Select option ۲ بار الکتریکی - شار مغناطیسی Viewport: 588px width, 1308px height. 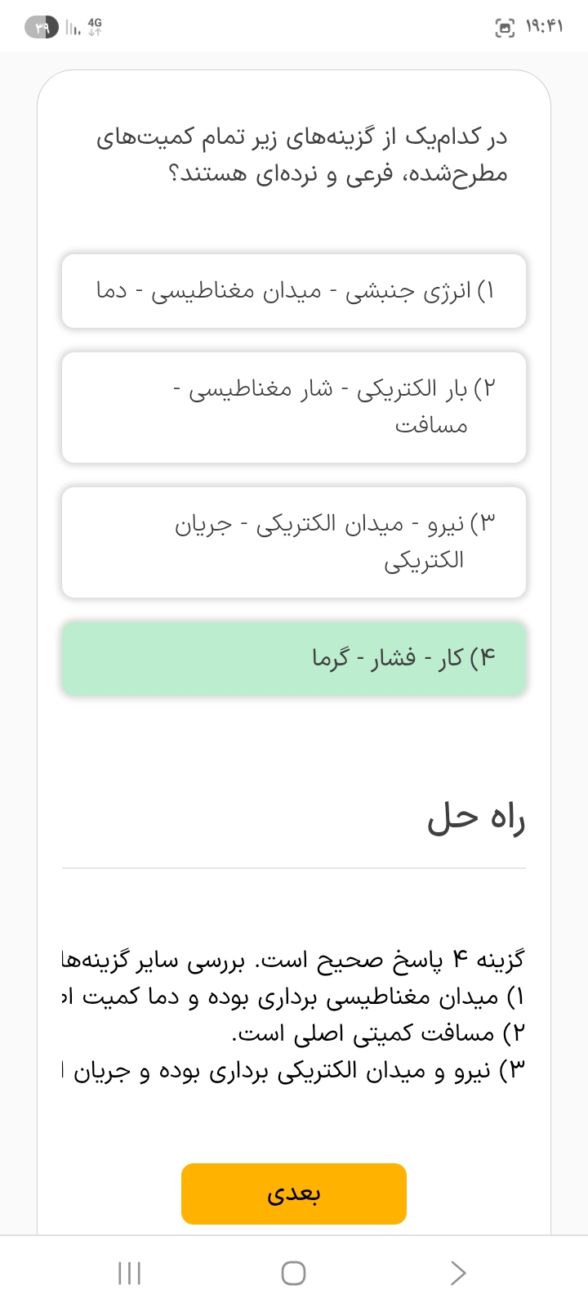(x=294, y=407)
